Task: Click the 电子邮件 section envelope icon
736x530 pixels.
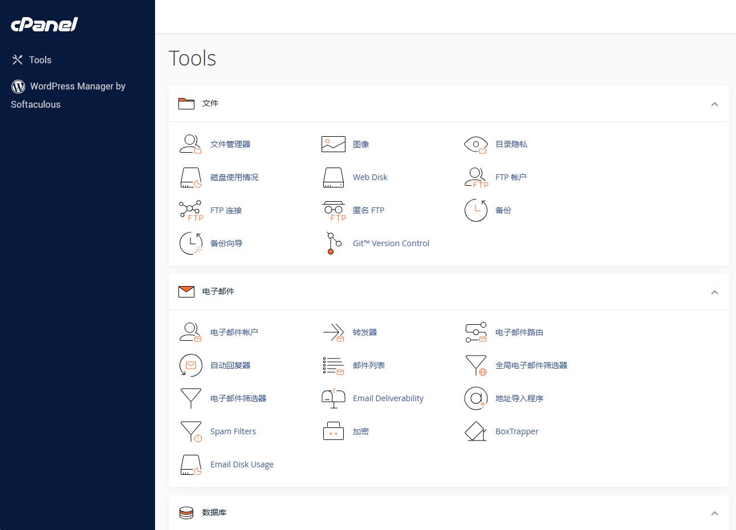Action: pyautogui.click(x=186, y=292)
